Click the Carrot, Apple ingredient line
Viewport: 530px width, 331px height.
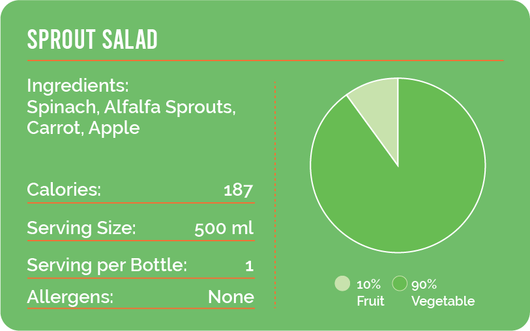[x=83, y=127]
